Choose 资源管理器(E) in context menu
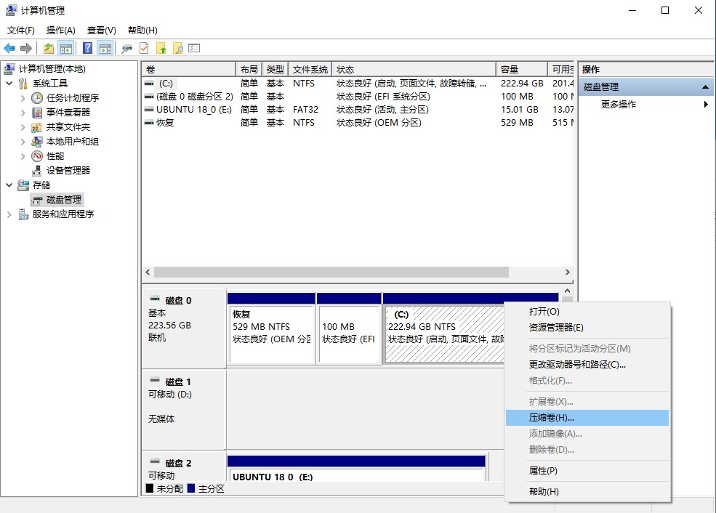This screenshot has width=716, height=513. [x=587, y=327]
